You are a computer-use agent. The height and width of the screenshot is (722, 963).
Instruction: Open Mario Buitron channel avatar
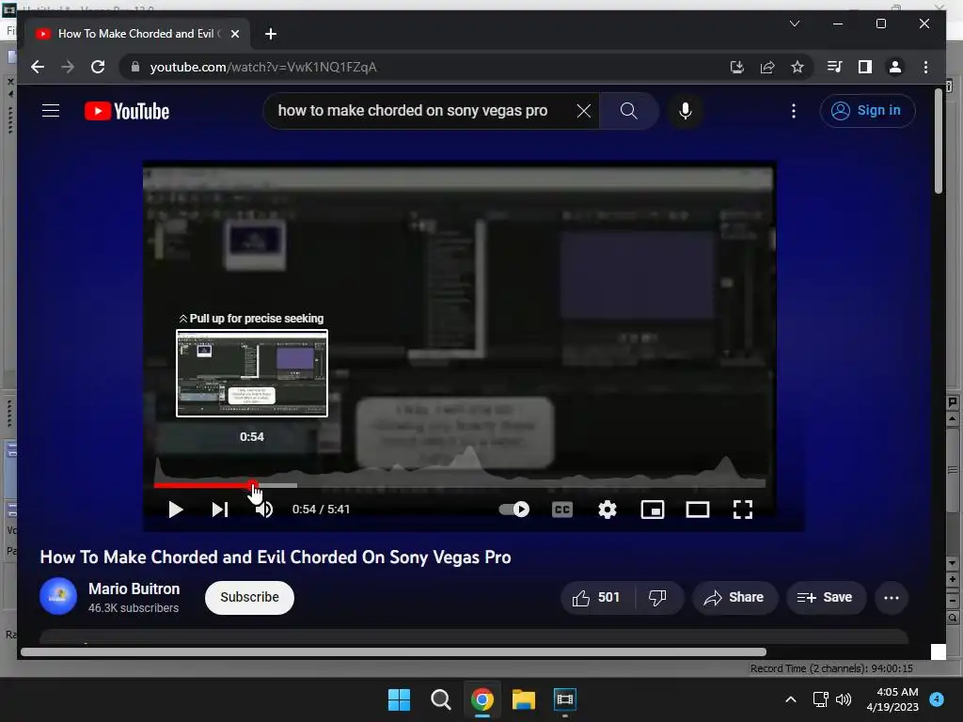point(58,596)
